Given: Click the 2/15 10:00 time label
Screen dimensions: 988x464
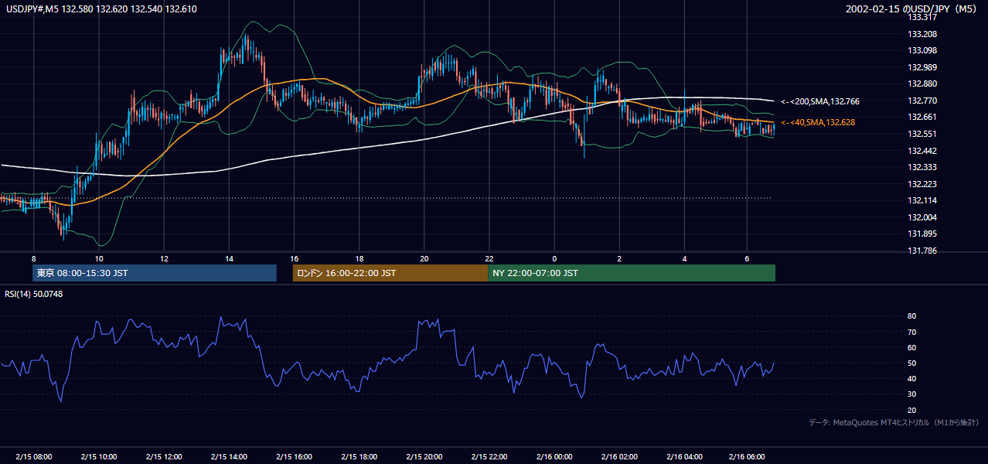Looking at the screenshot, I should pyautogui.click(x=98, y=456).
